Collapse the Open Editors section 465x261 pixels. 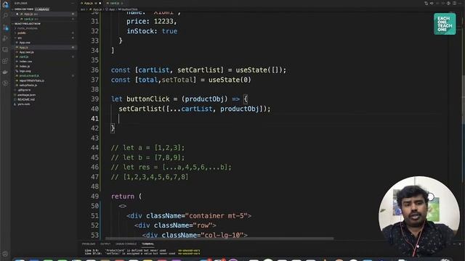pyautogui.click(x=13, y=9)
